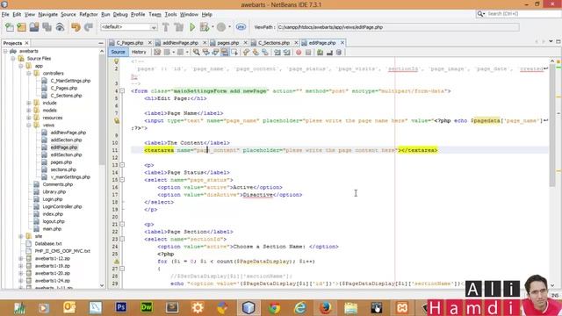Expand the models folder node
The width and height of the screenshot is (562, 316).
point(29,111)
